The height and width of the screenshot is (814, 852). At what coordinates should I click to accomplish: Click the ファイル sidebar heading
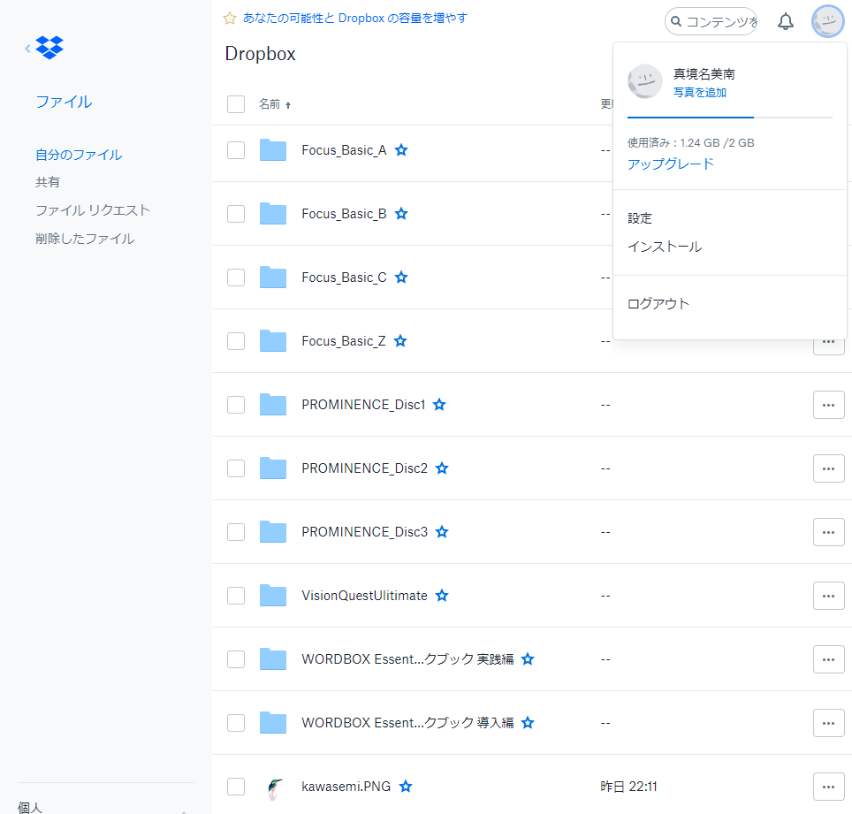tap(64, 102)
